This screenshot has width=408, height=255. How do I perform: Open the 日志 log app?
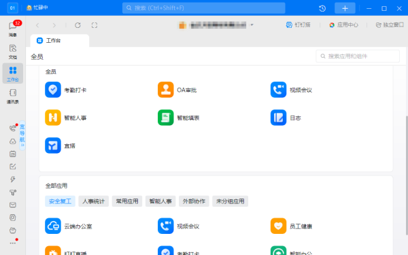point(278,118)
